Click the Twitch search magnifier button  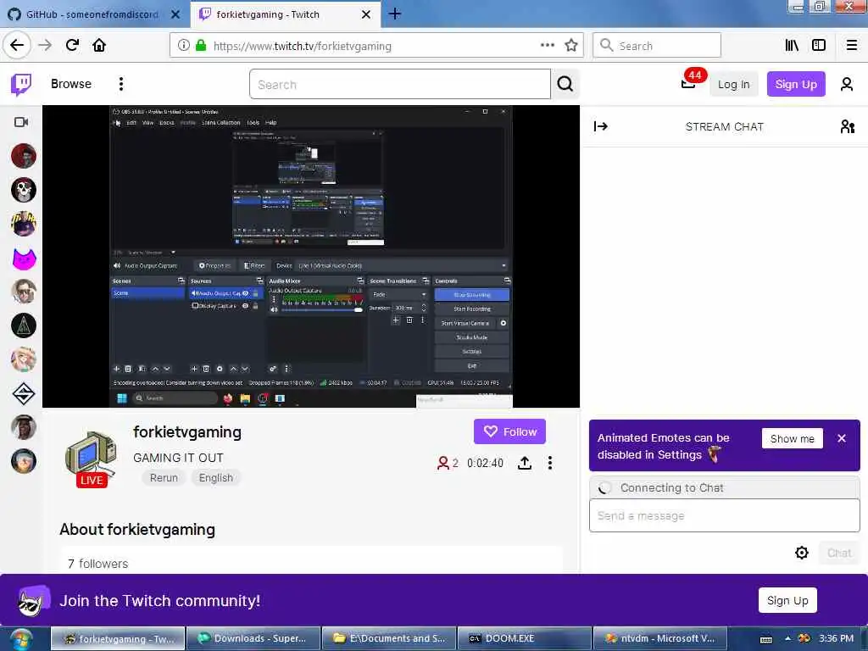point(565,84)
